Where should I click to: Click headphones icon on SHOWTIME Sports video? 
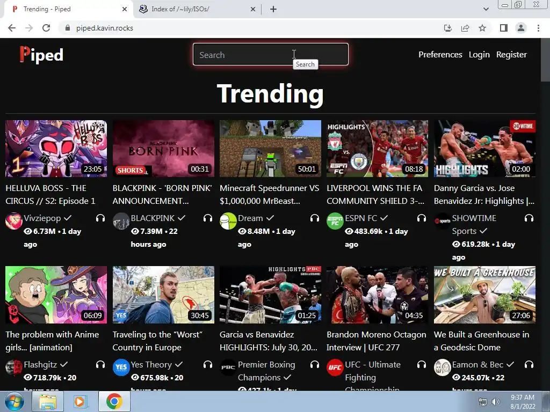[x=529, y=218]
